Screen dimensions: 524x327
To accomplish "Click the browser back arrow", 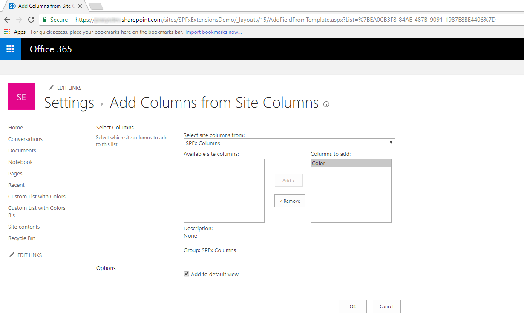I will click(7, 20).
